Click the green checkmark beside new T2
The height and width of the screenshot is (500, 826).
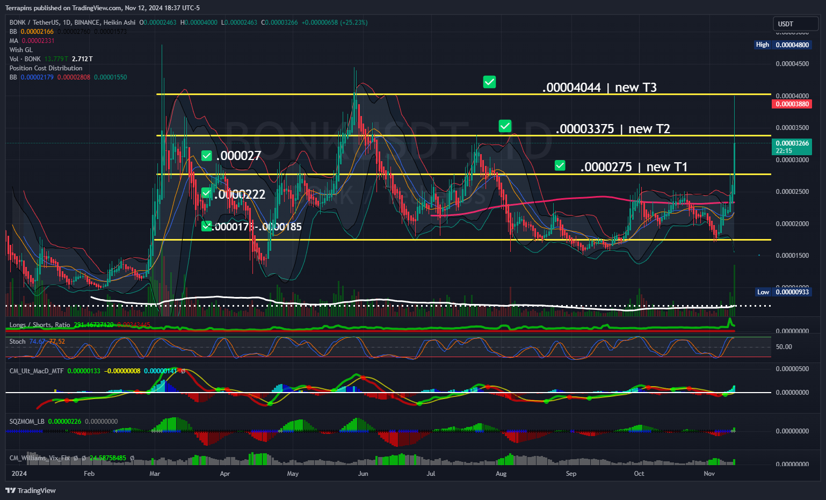505,126
